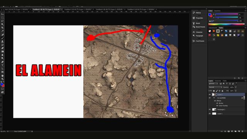This screenshot has height=139, width=247.
Task: Open the Styles panel flyout menu
Action: coord(245,28)
